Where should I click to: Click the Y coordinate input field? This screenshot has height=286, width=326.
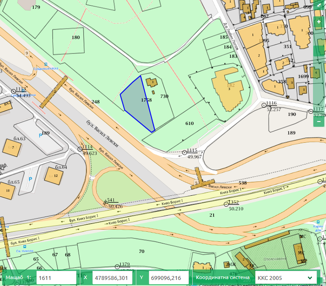(x=169, y=278)
